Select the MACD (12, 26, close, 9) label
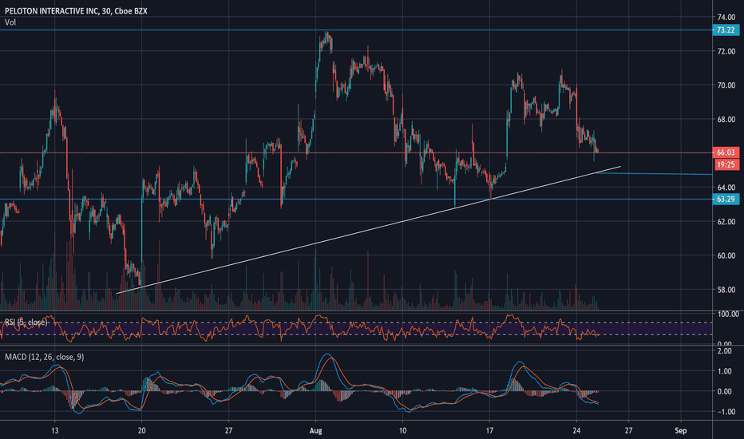The image size is (744, 439). [x=44, y=357]
